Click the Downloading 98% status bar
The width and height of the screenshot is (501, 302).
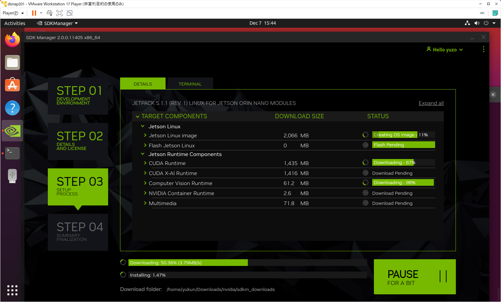[404, 182]
